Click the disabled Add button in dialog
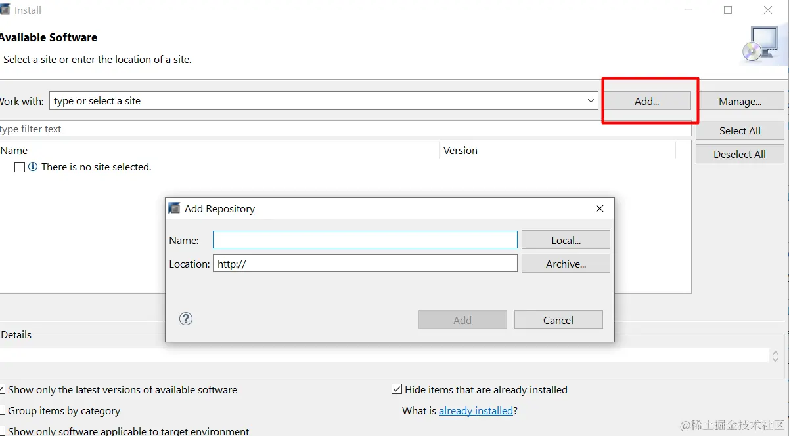This screenshot has width=789, height=436. [x=462, y=320]
